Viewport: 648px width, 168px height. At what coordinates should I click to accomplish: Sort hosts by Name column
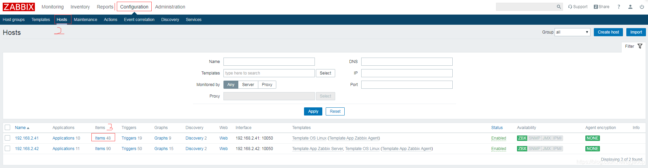[x=22, y=128]
